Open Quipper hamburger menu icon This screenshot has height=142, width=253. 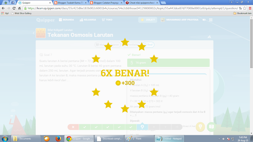tap(211, 20)
